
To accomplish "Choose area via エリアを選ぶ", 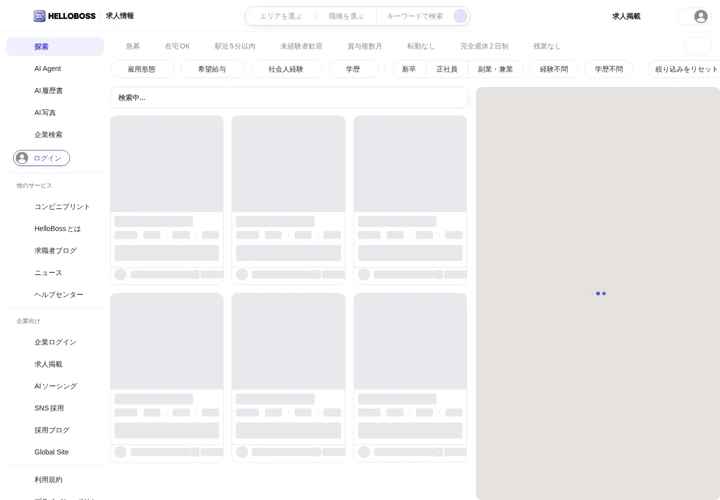I will pos(281,16).
